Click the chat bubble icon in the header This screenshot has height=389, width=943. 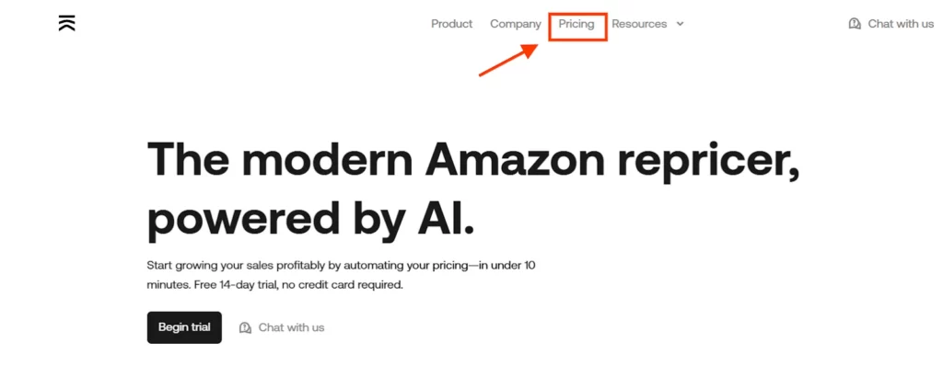tap(855, 24)
